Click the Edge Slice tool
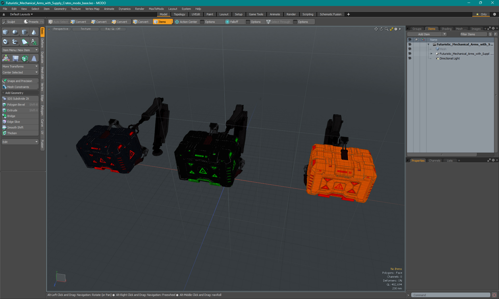The image size is (499, 299). click(14, 121)
